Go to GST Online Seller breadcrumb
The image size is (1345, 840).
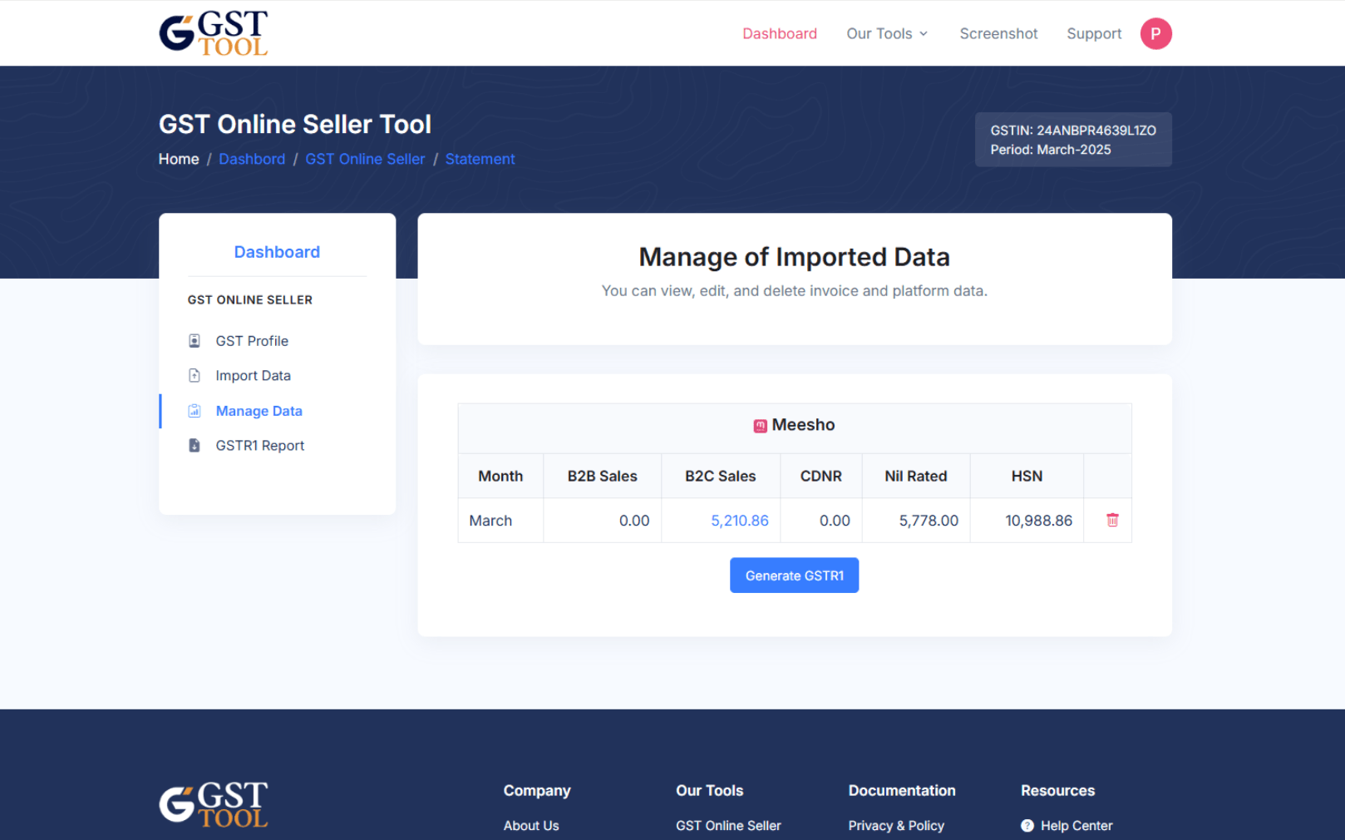tap(365, 159)
